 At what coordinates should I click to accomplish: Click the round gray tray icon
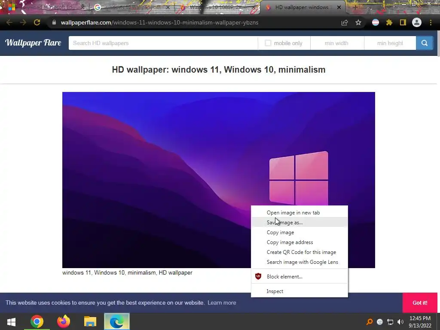pos(380,322)
